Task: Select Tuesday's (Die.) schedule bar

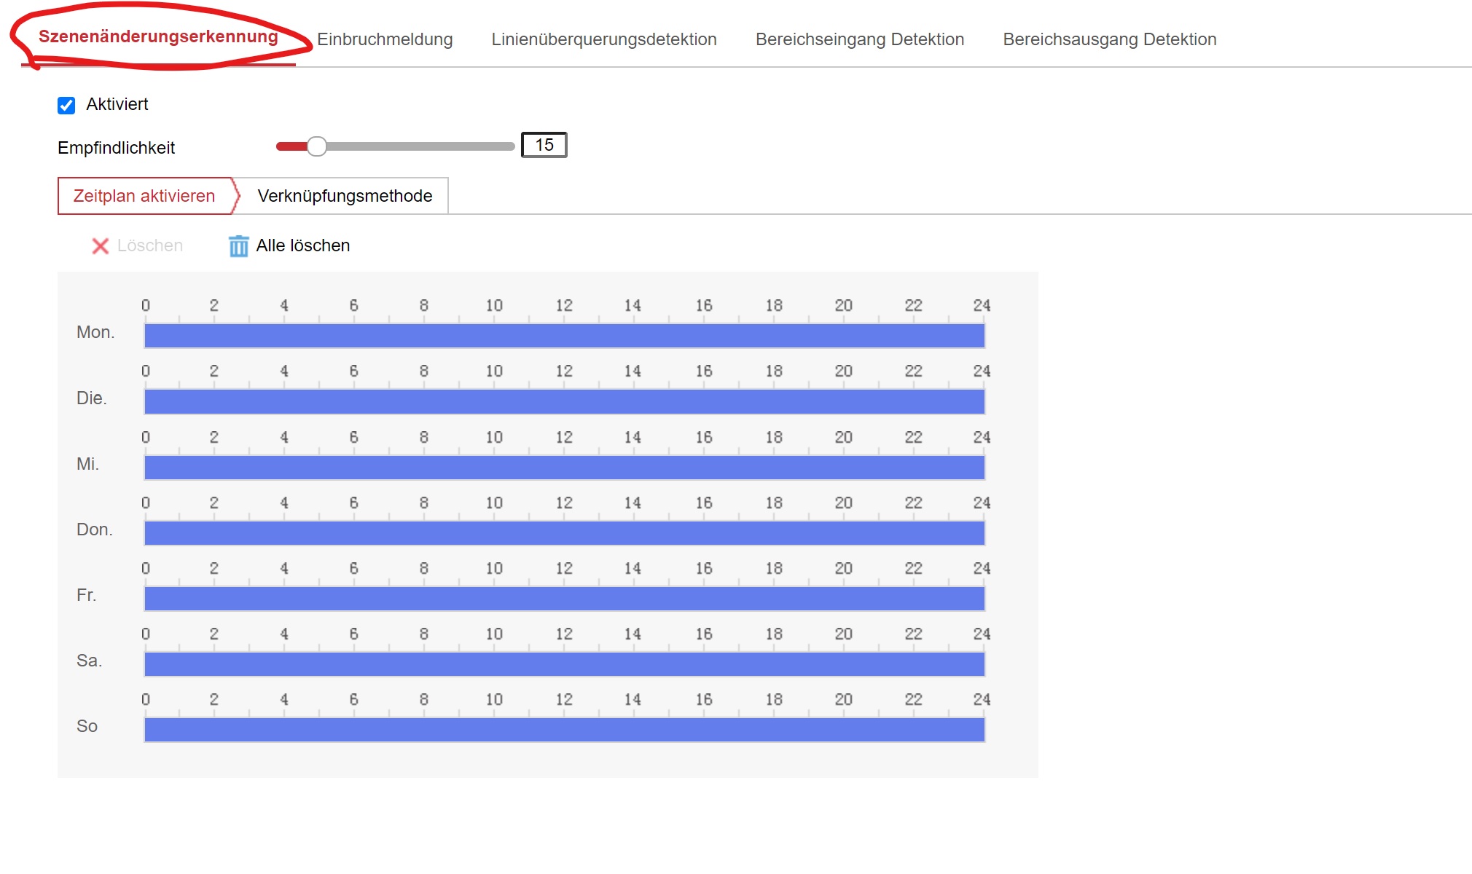Action: tap(564, 401)
